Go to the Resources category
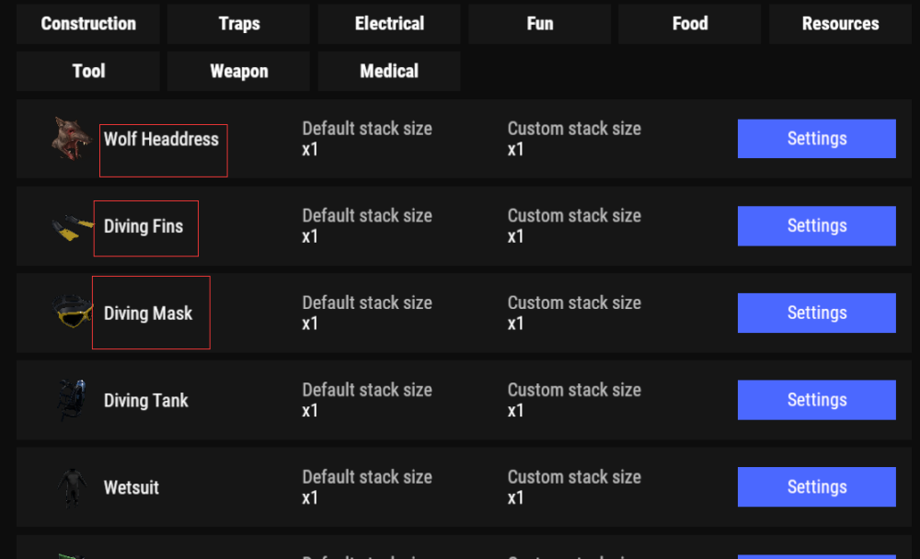This screenshot has width=920, height=559. [x=840, y=24]
